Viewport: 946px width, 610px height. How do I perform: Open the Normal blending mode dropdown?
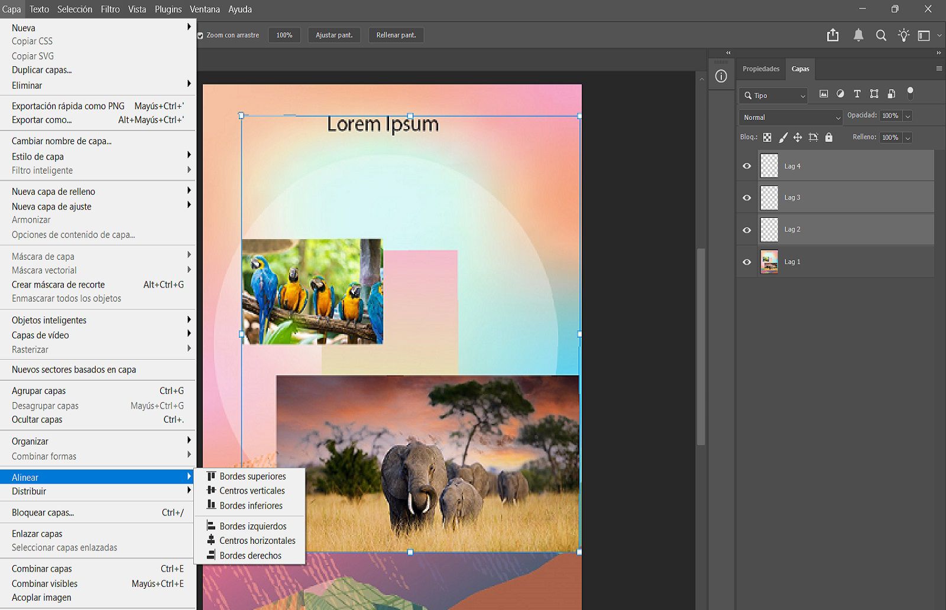coord(790,117)
